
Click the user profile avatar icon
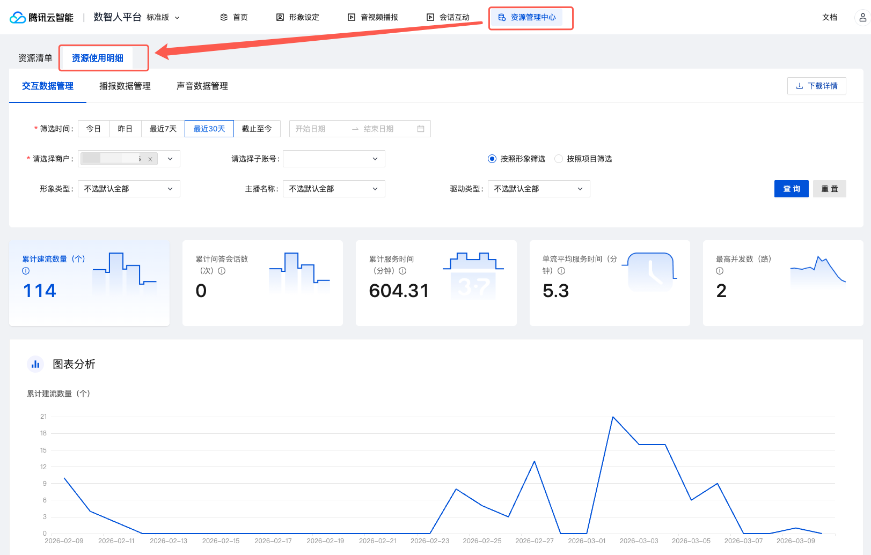tap(862, 17)
